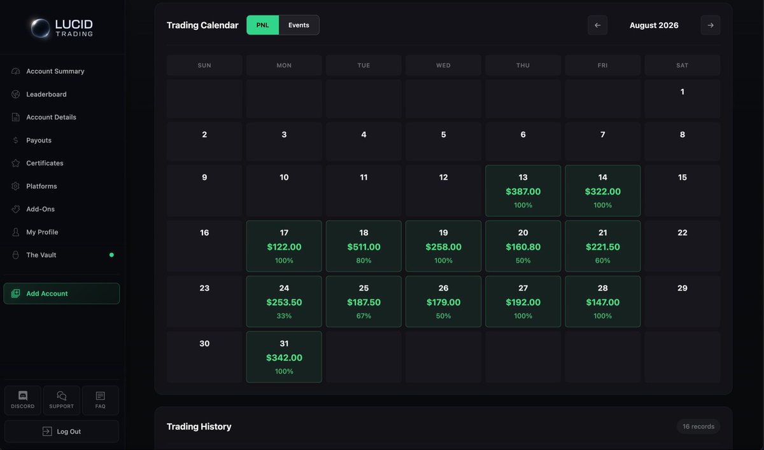
Task: Click the day 15 calendar cell
Action: pyautogui.click(x=683, y=191)
